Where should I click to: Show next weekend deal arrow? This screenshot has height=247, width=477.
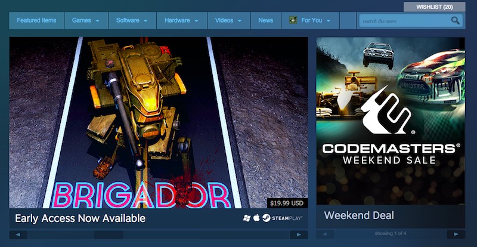point(456,234)
